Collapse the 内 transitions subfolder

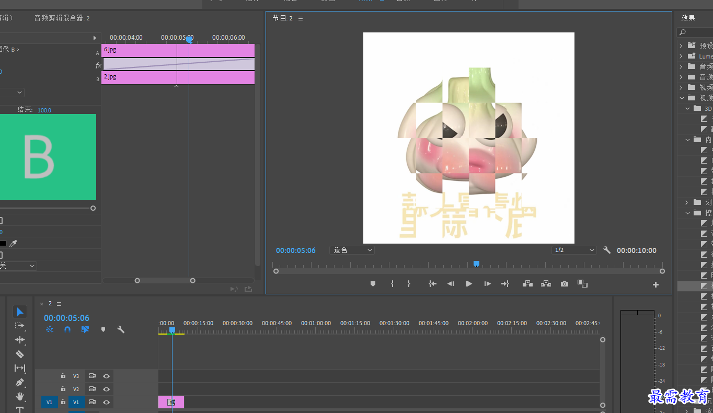(687, 140)
